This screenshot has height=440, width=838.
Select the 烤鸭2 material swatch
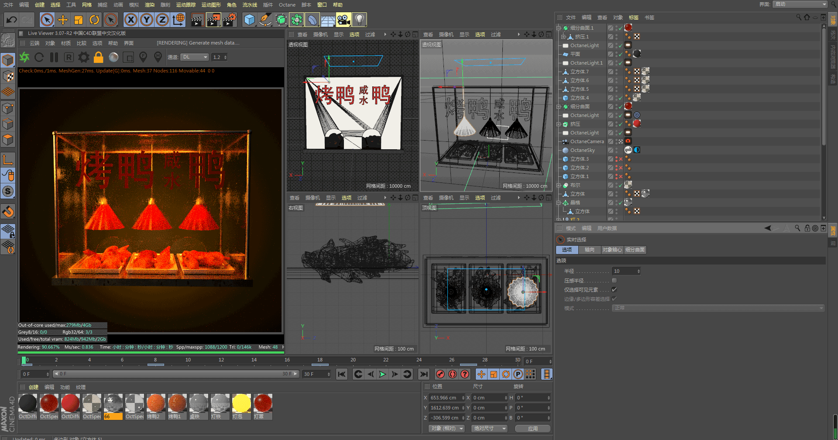tap(156, 406)
